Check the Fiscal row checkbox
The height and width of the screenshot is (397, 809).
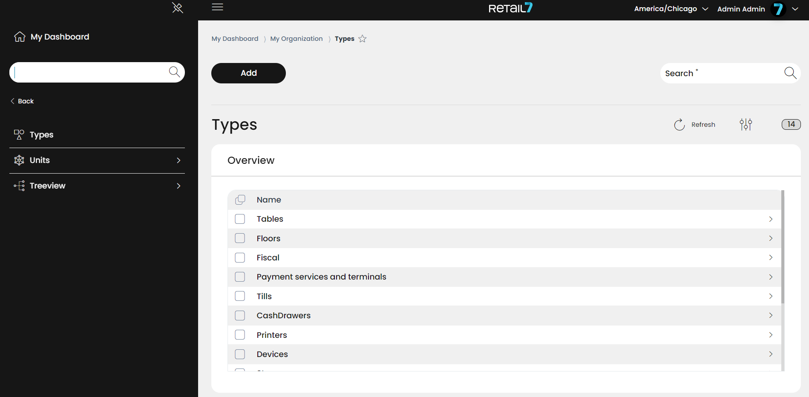[240, 257]
